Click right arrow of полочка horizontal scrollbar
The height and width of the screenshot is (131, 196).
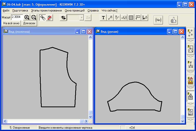point(86,121)
